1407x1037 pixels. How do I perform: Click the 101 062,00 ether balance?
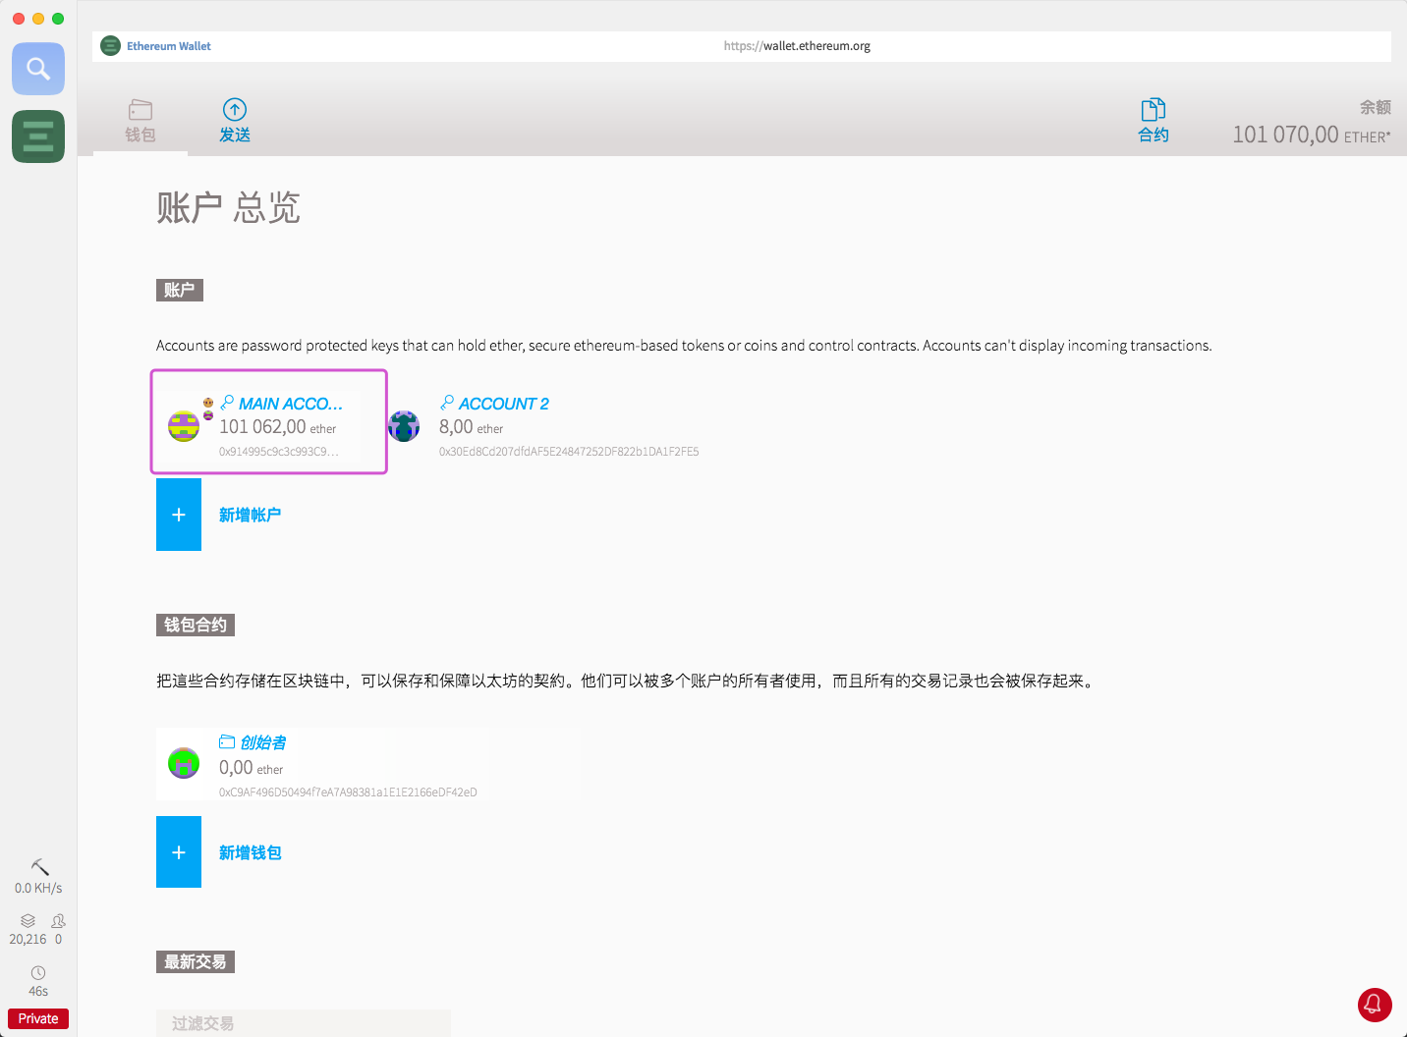(277, 427)
